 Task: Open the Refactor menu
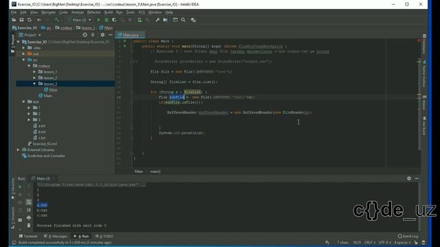[x=93, y=12]
